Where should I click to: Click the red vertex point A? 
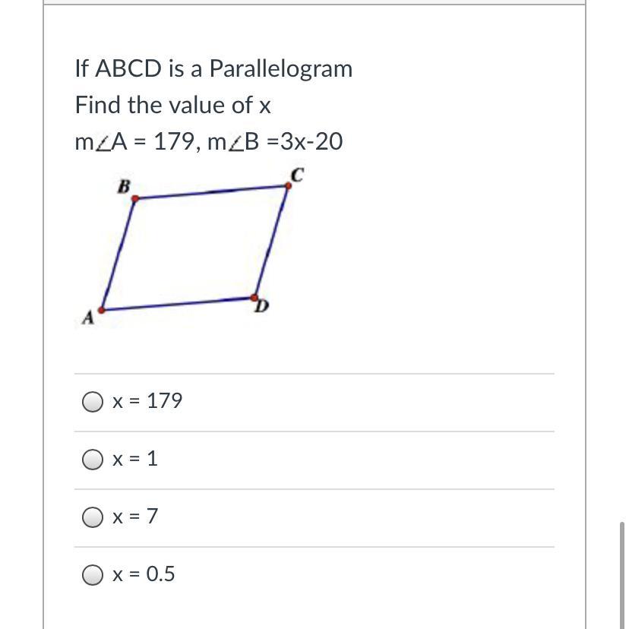102,310
